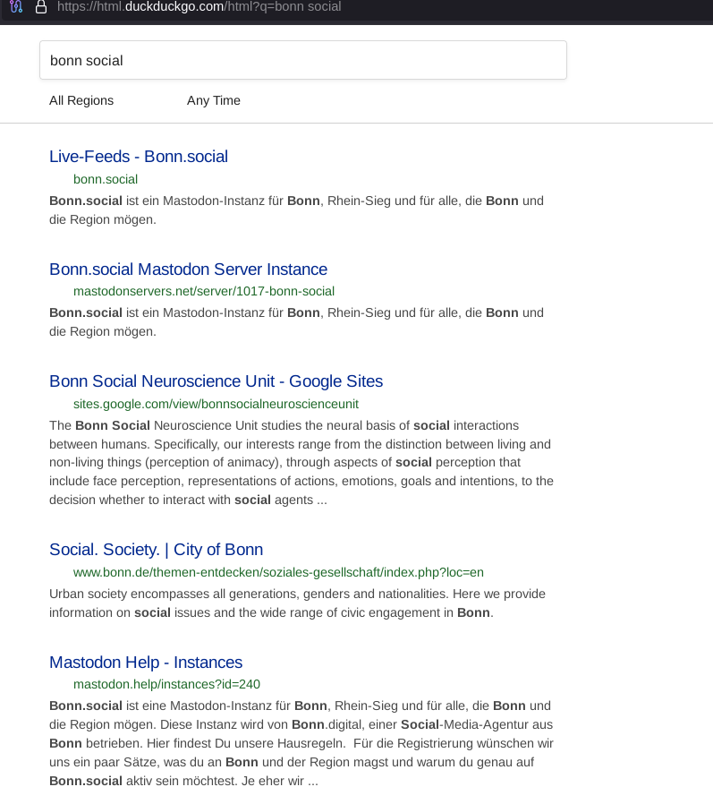The height and width of the screenshot is (804, 713).
Task: Open the All Regions dropdown
Action: [x=81, y=100]
